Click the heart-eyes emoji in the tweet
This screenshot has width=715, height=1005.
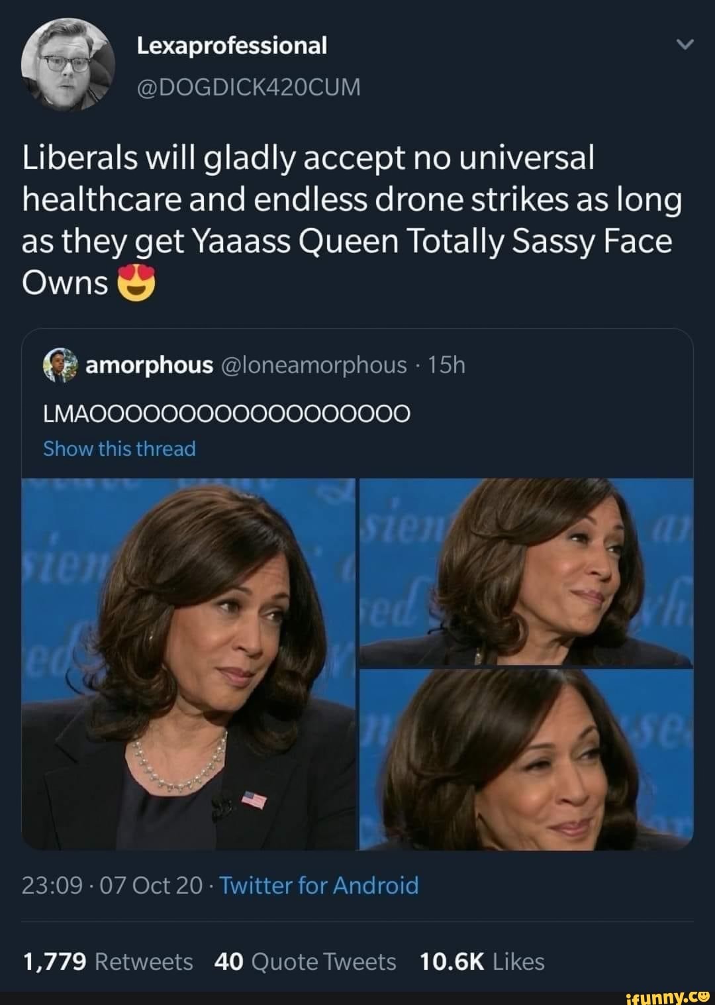click(x=136, y=285)
